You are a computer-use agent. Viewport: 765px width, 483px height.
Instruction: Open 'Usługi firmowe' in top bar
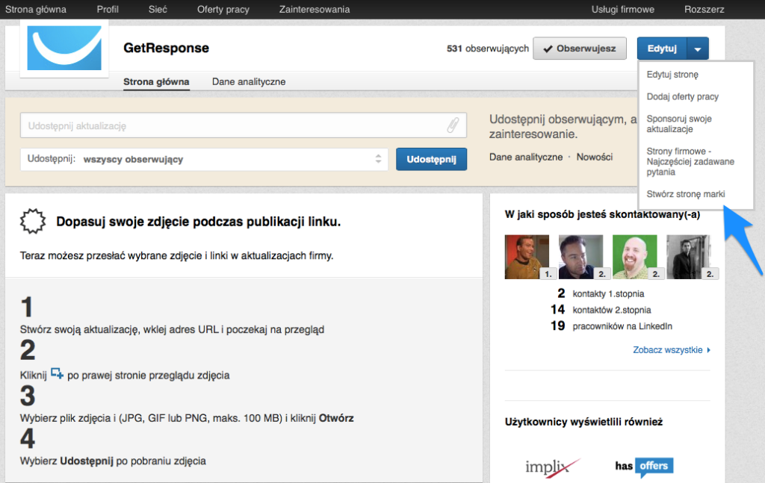click(x=622, y=9)
